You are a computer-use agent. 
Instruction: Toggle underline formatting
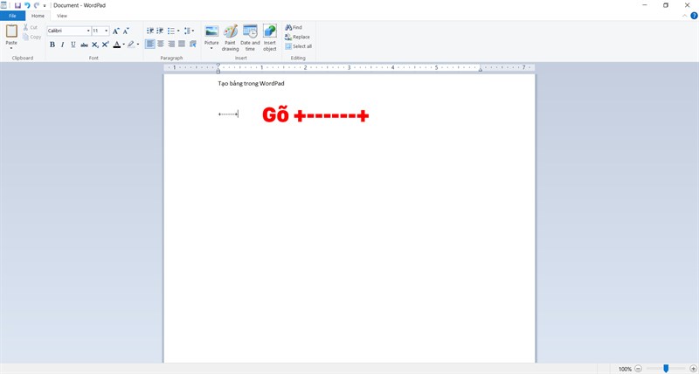pyautogui.click(x=73, y=45)
